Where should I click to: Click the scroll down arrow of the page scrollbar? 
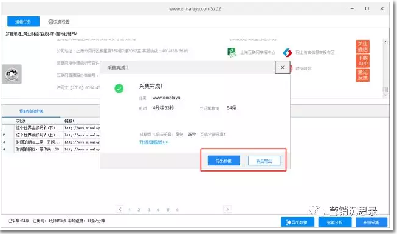(x=385, y=95)
